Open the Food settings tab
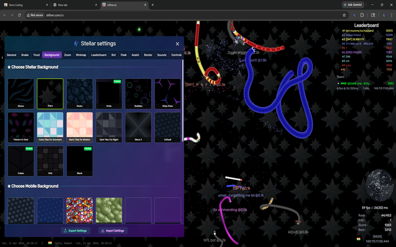 pyautogui.click(x=37, y=55)
